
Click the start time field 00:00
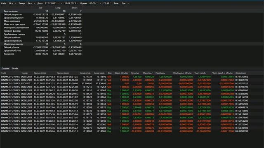[92, 3]
